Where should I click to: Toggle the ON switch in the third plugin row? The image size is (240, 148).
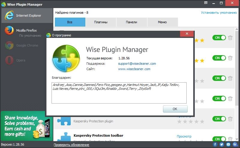[219, 78]
